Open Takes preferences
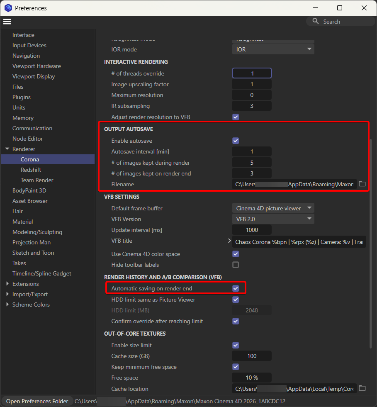 click(x=19, y=263)
